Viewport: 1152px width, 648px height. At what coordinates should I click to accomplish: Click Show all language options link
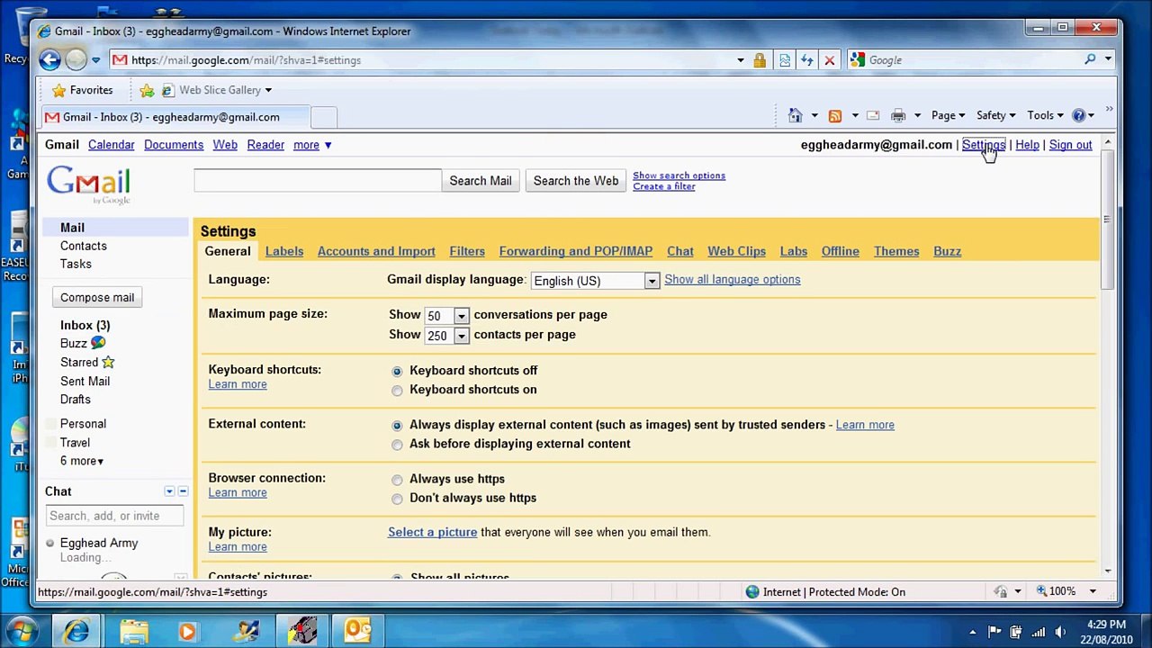[733, 280]
